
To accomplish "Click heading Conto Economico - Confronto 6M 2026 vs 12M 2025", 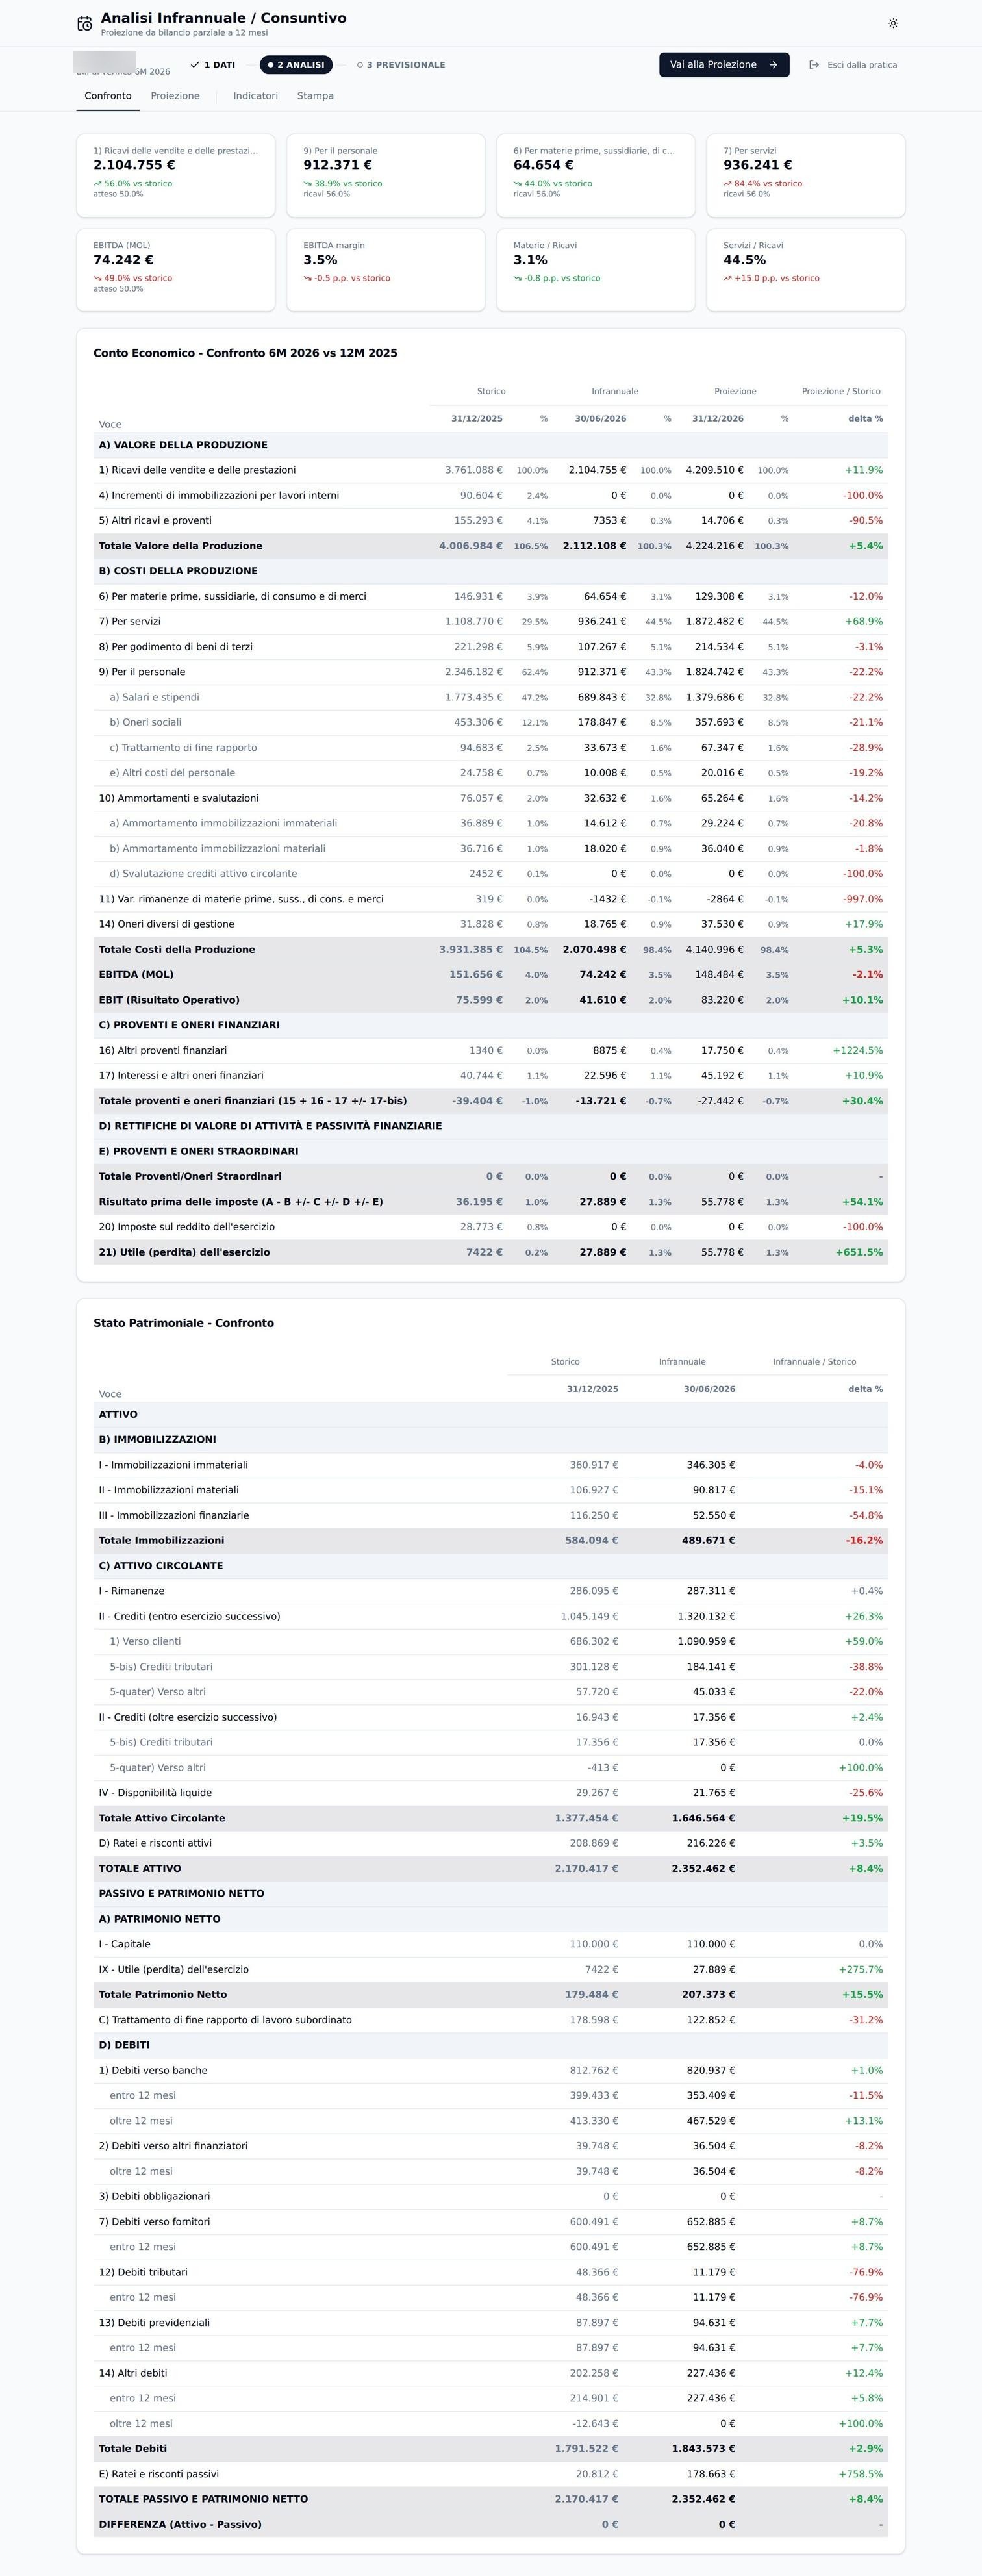I will (245, 353).
